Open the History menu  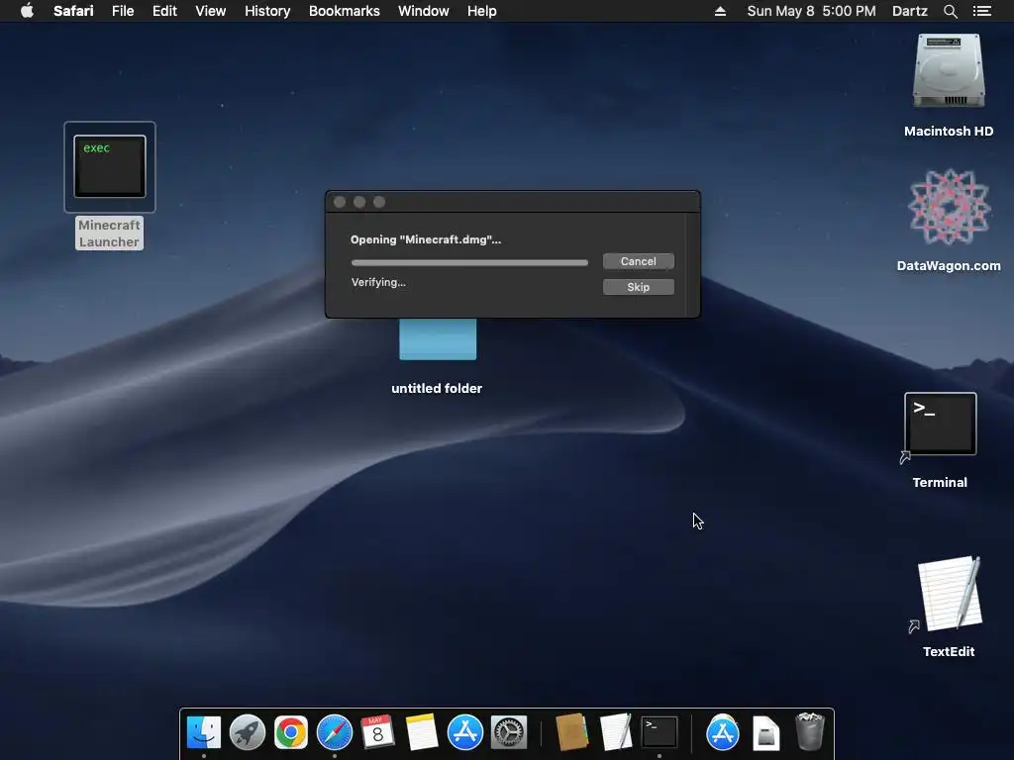coord(267,11)
